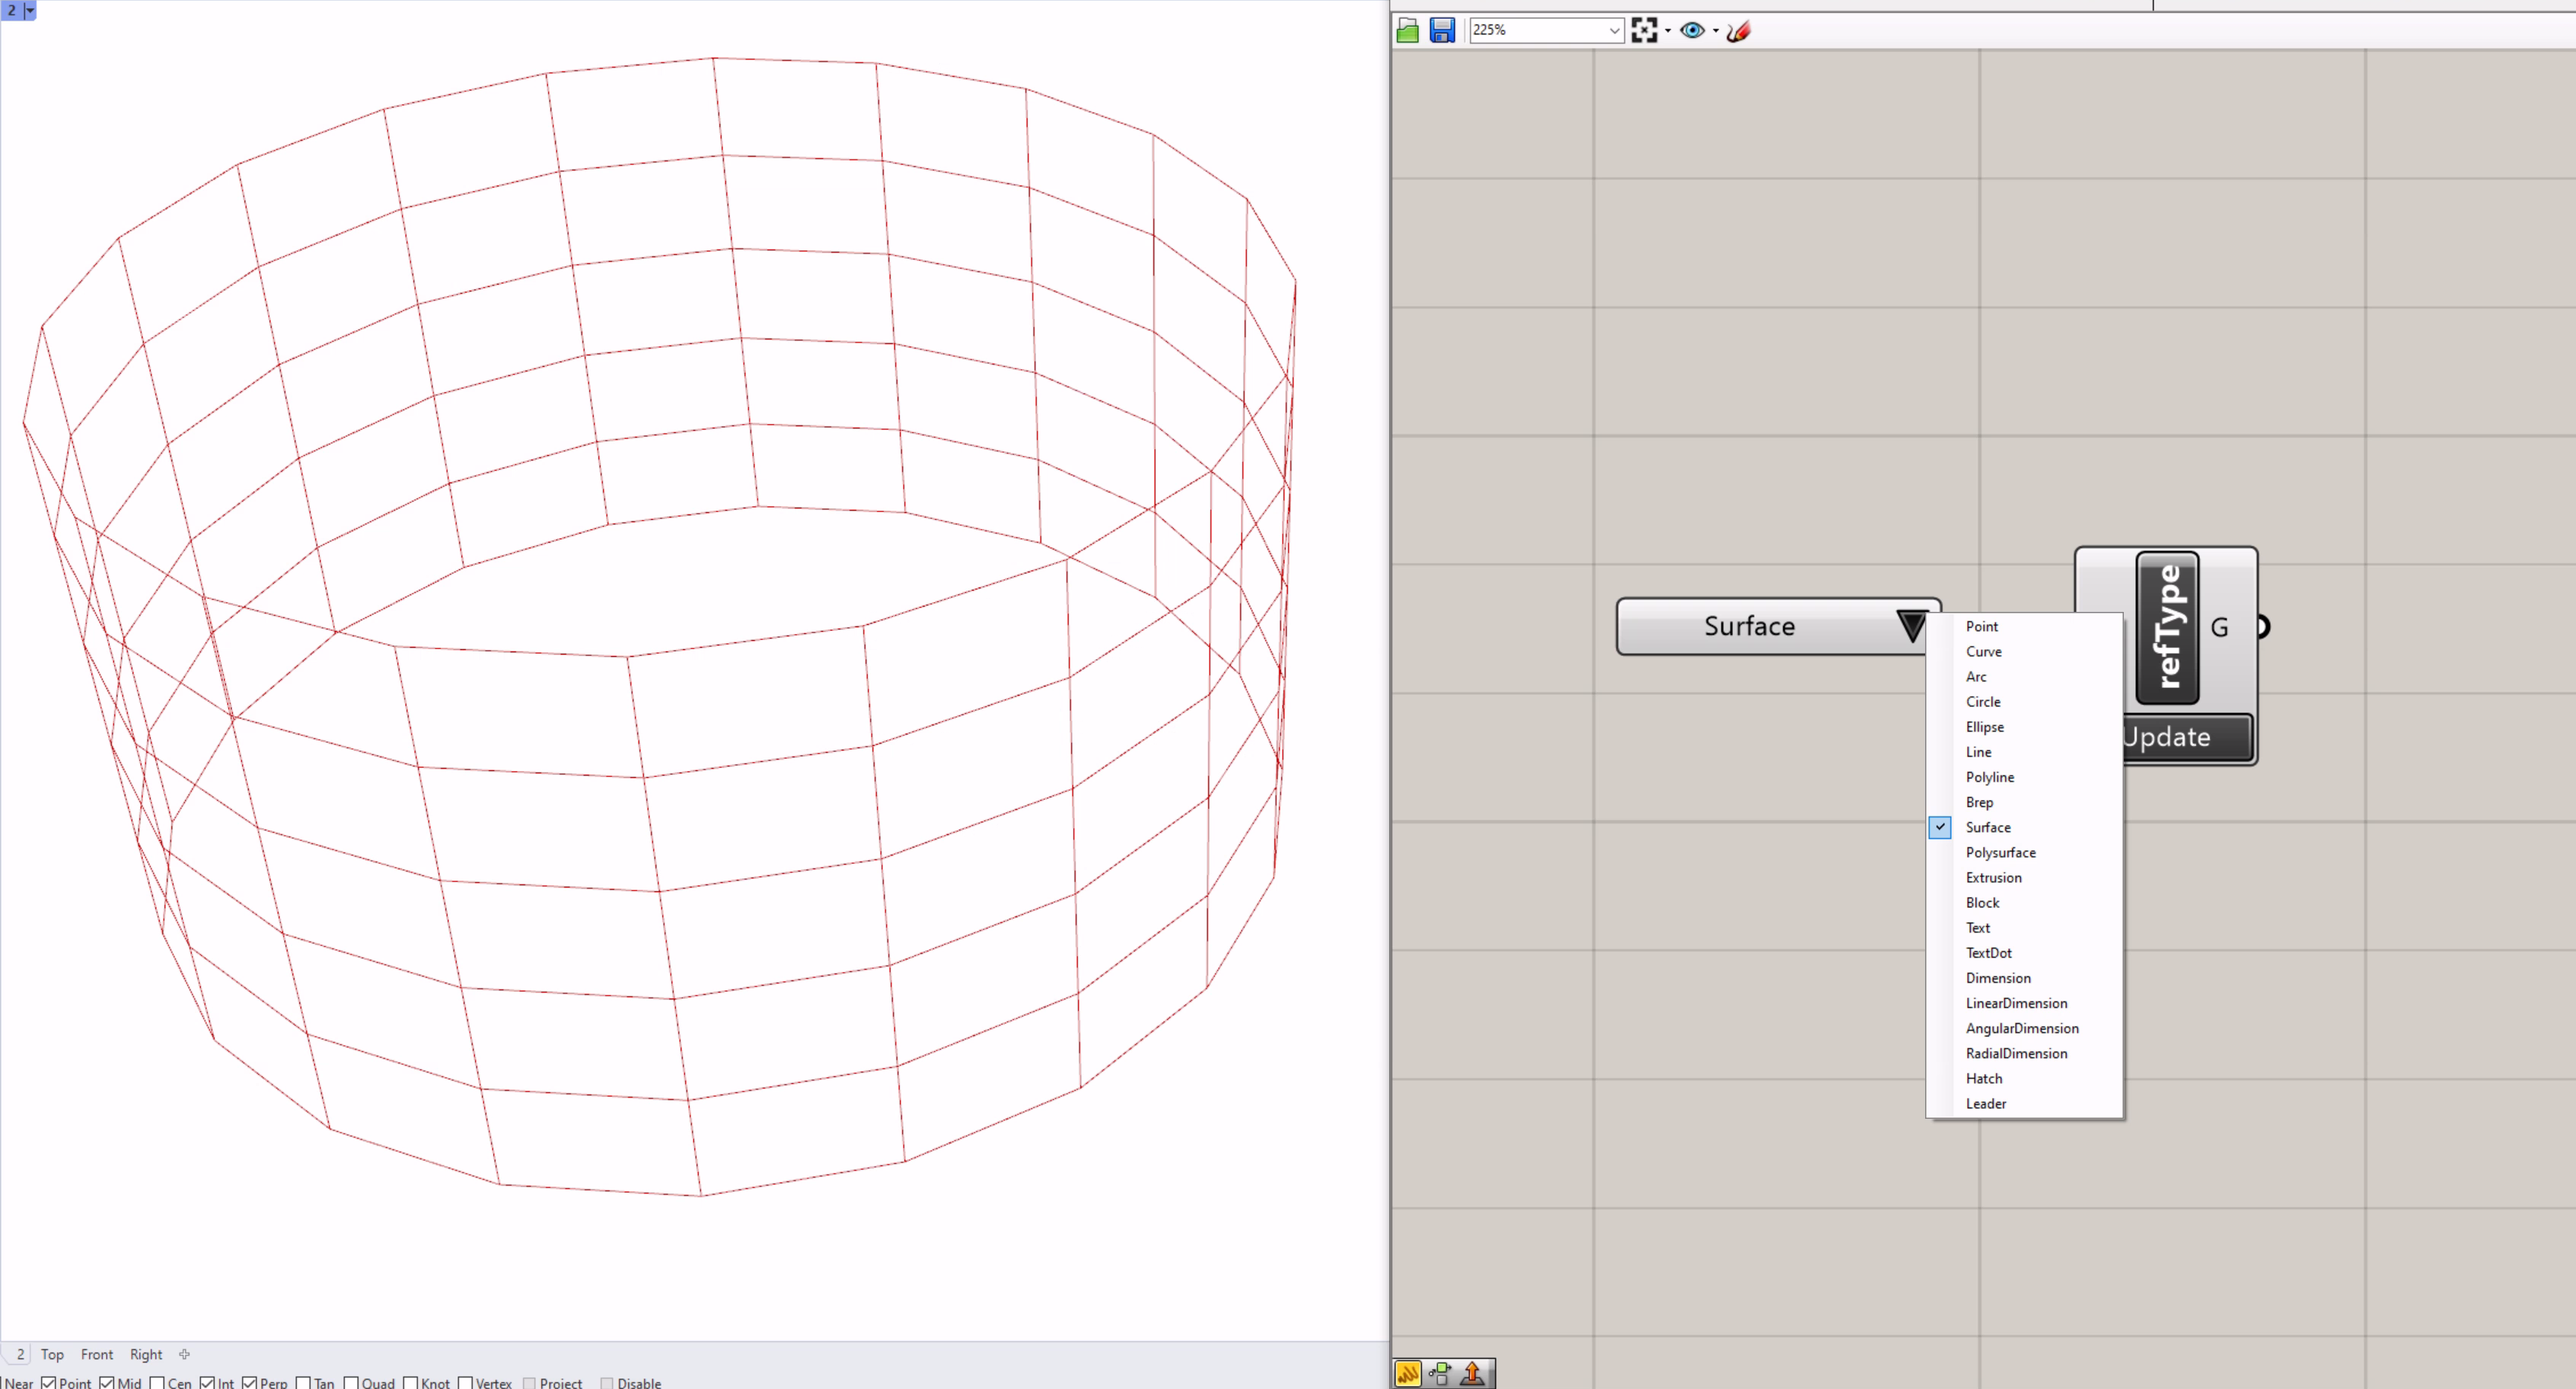Click the eye preview icon

[1691, 30]
